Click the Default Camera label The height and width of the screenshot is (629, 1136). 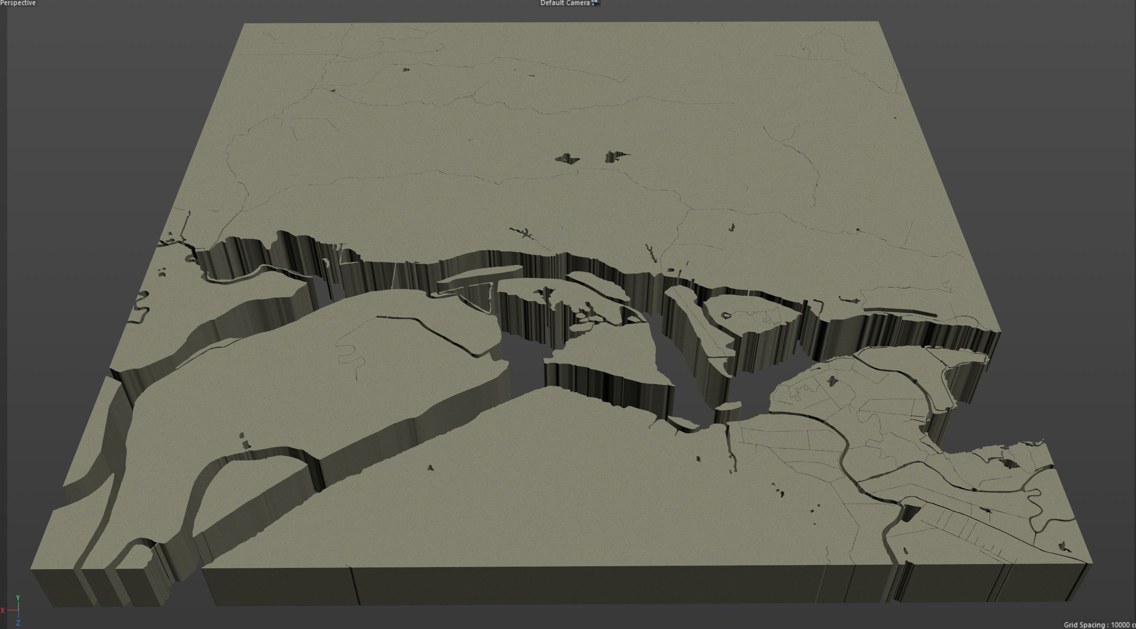point(564,3)
